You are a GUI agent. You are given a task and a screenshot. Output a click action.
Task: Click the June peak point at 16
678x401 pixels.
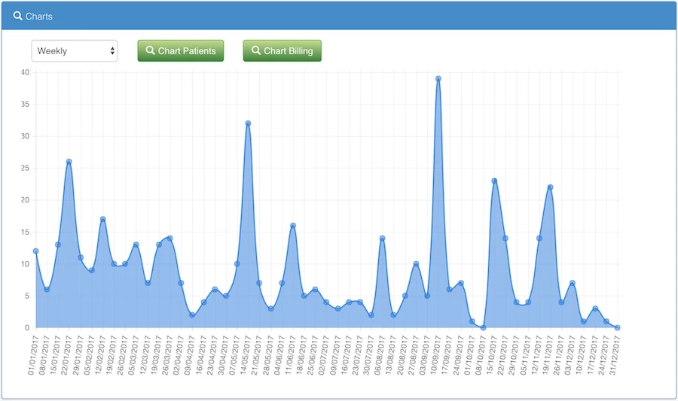click(293, 226)
